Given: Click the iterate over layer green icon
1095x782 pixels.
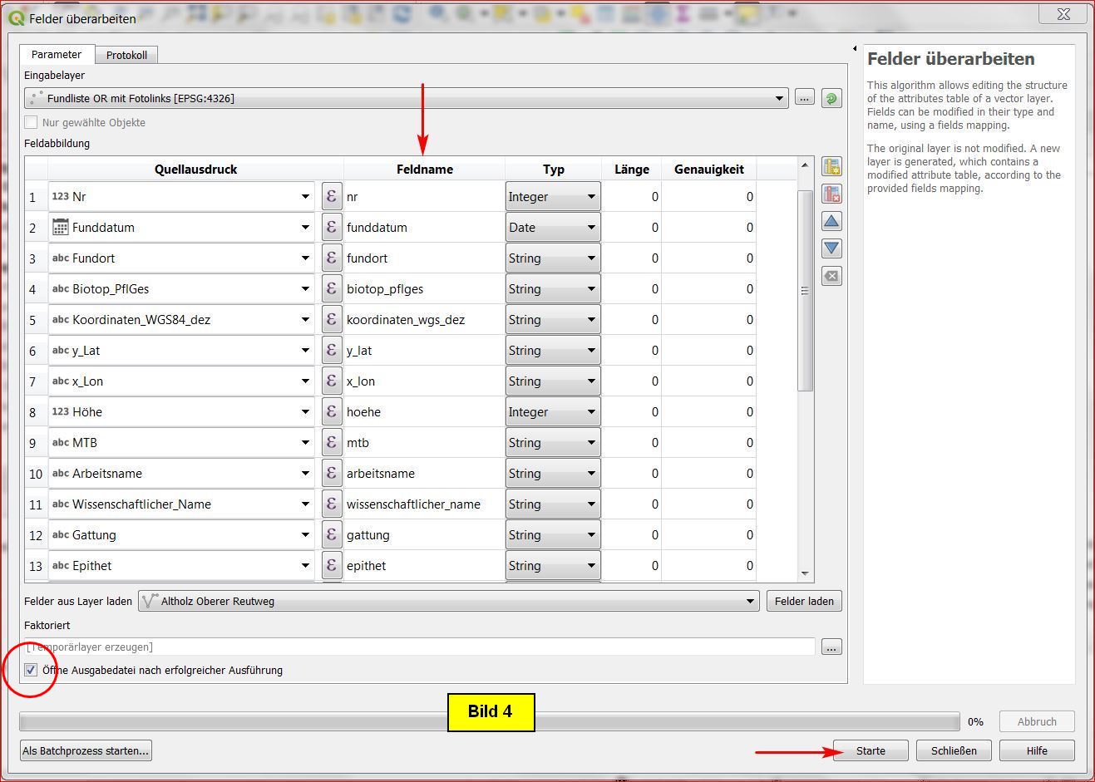Looking at the screenshot, I should (x=831, y=98).
